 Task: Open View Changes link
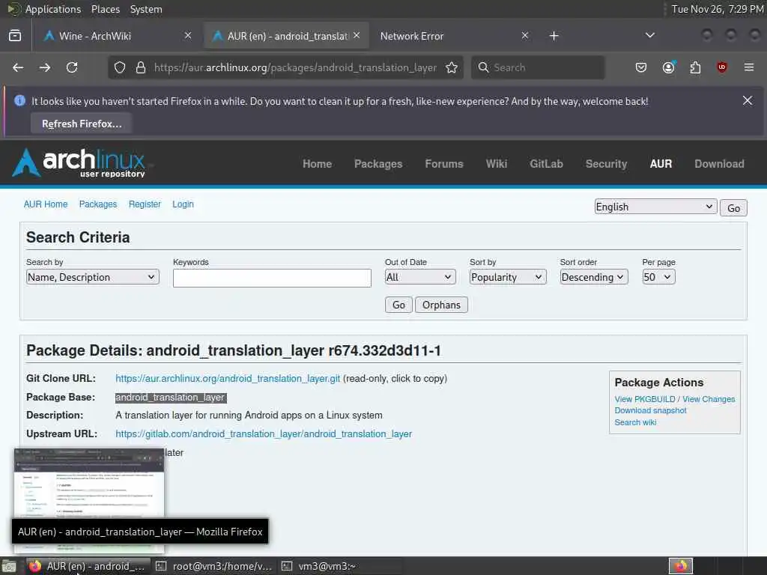pos(709,399)
